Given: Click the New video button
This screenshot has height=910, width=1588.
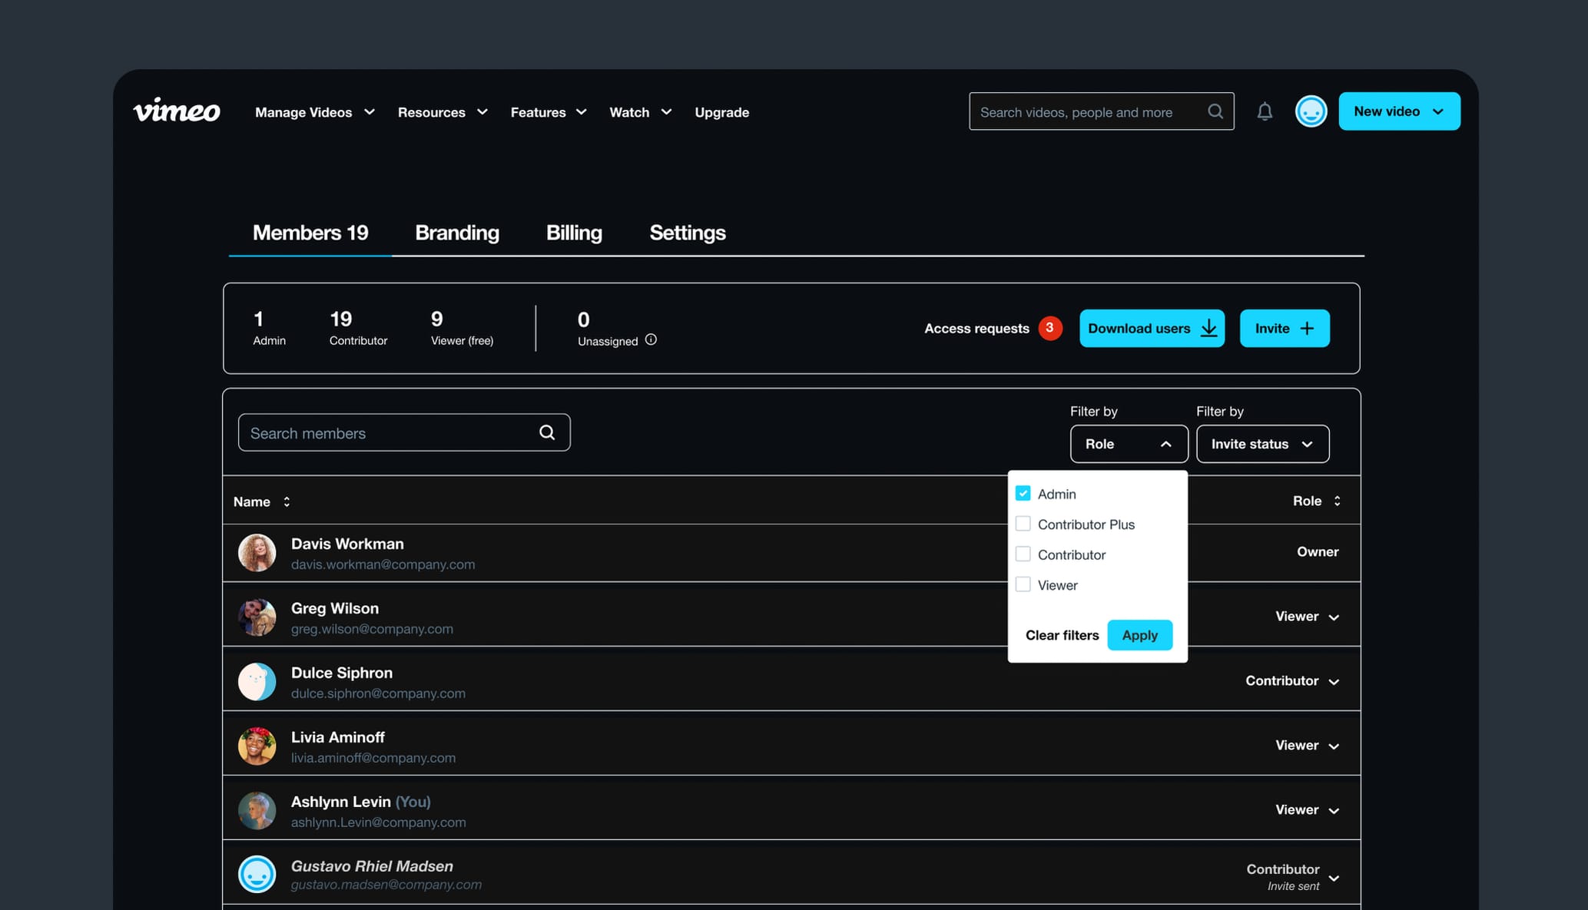Looking at the screenshot, I should 1399,111.
